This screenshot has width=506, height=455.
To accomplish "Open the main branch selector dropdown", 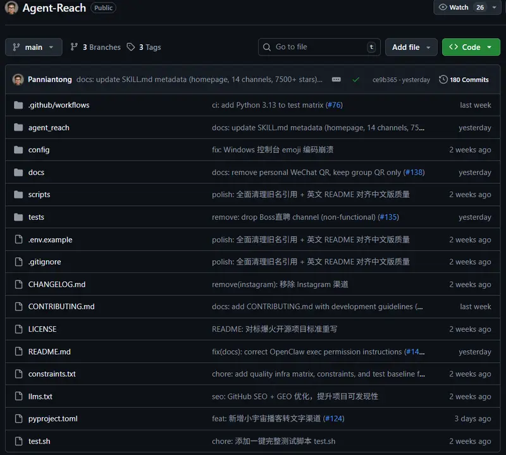I will pyautogui.click(x=34, y=47).
